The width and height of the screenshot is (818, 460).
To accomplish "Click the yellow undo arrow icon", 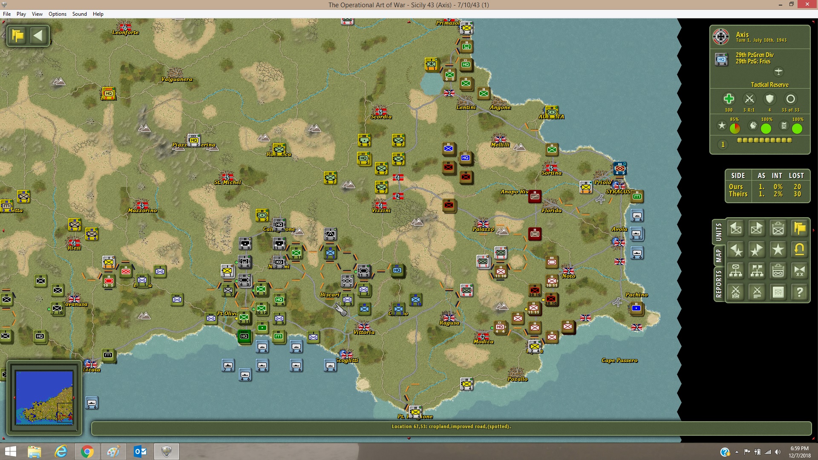I will coord(799,250).
